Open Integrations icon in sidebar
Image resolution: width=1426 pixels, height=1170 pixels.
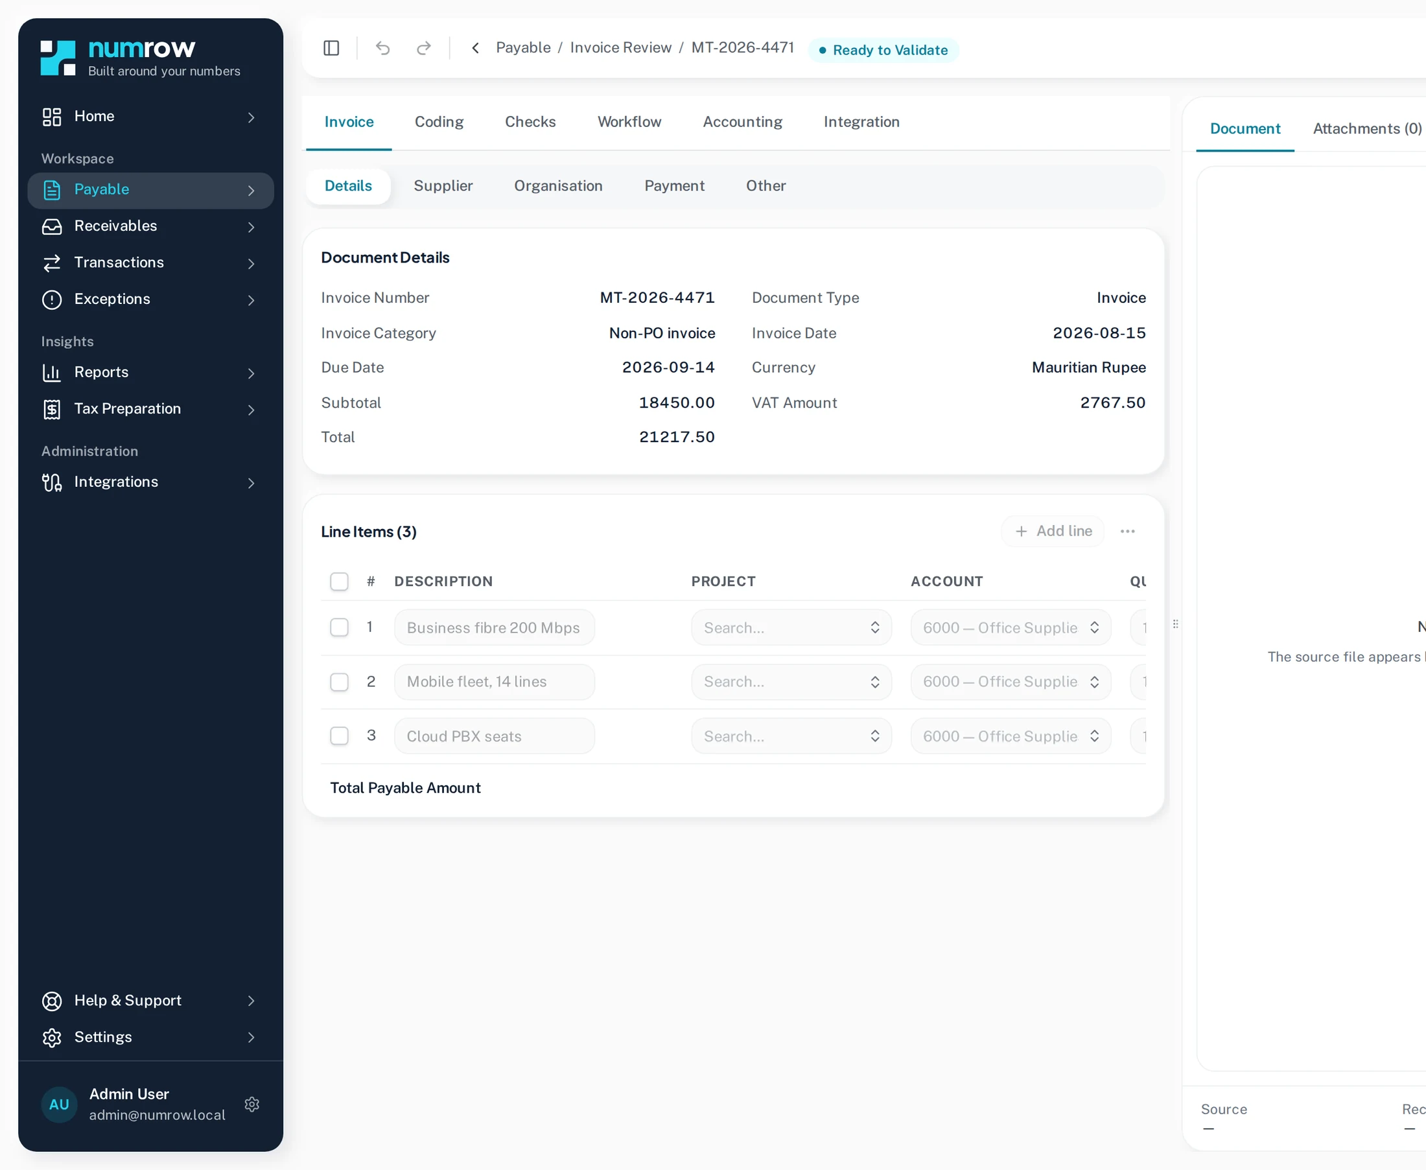(x=52, y=482)
